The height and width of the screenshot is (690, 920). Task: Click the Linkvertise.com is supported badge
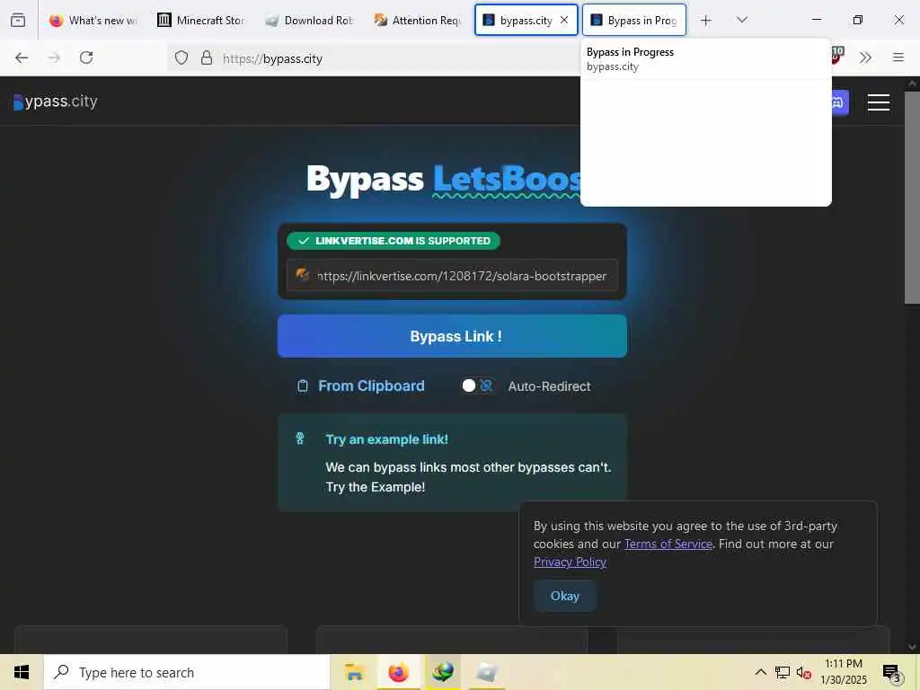coord(394,241)
